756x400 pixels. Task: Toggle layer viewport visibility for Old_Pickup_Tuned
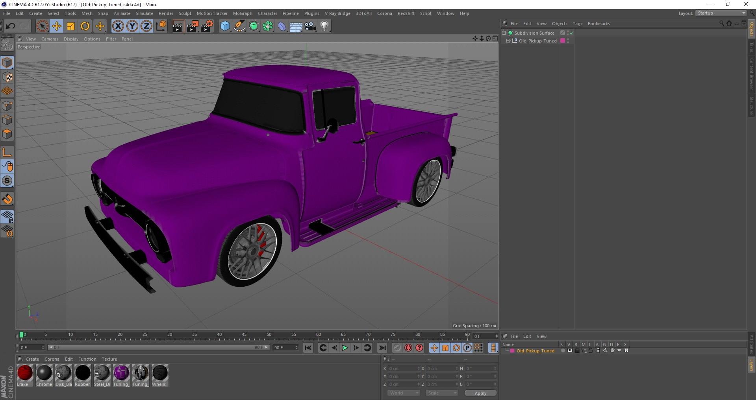(x=570, y=350)
